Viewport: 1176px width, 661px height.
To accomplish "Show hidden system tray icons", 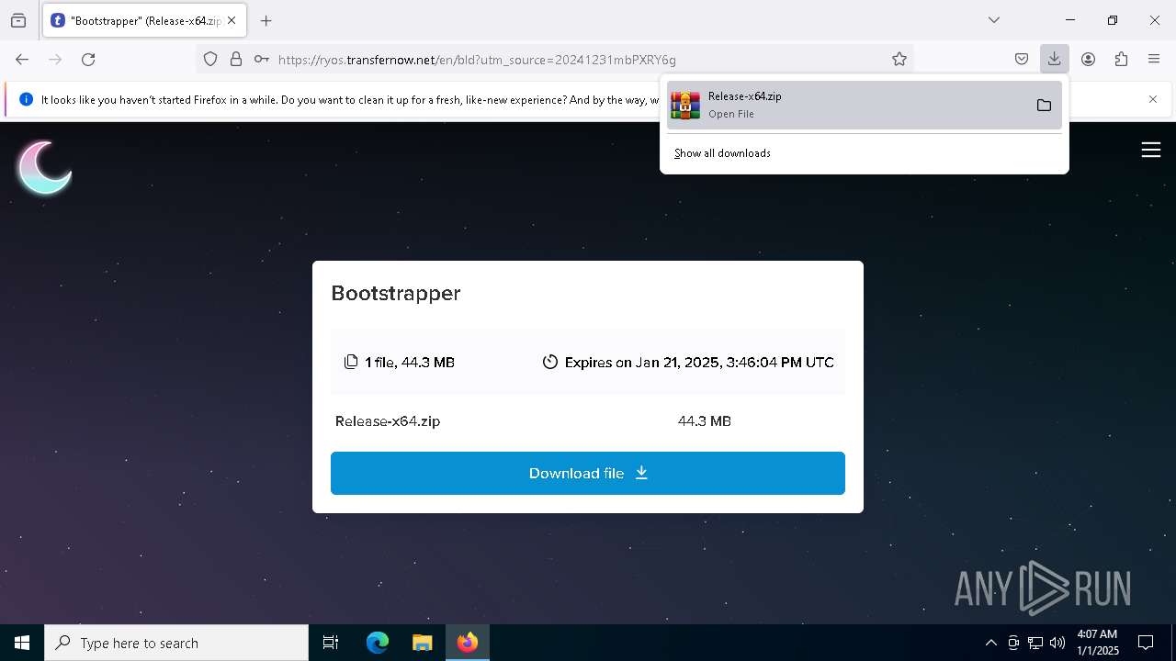I will (990, 643).
